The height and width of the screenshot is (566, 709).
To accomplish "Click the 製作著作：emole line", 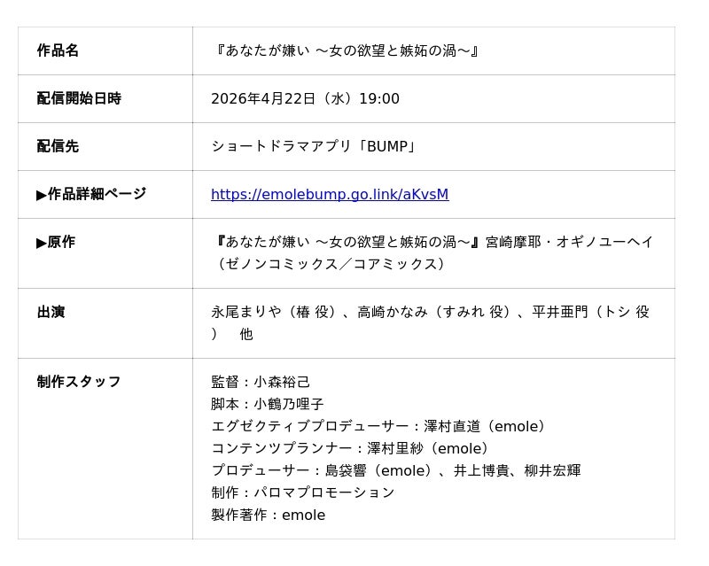I will (268, 515).
